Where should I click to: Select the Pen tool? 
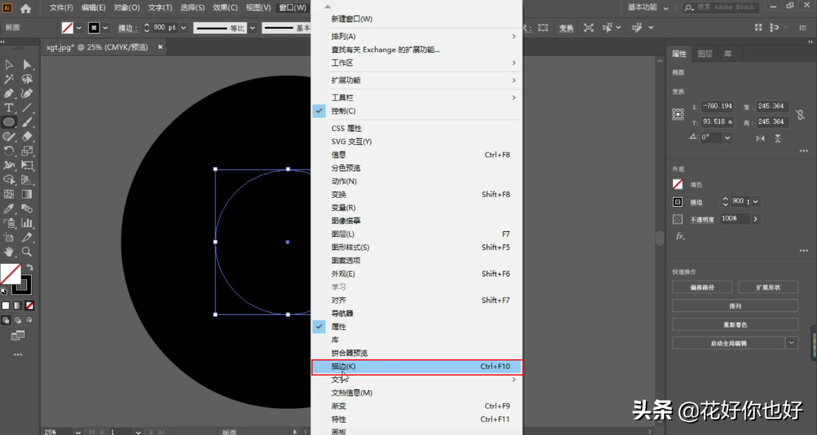[x=9, y=94]
